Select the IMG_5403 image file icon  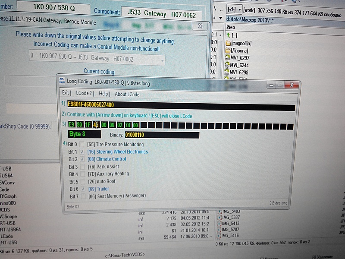(x=220, y=212)
